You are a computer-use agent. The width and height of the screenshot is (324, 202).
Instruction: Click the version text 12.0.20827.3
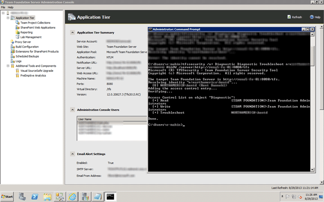[124, 94]
